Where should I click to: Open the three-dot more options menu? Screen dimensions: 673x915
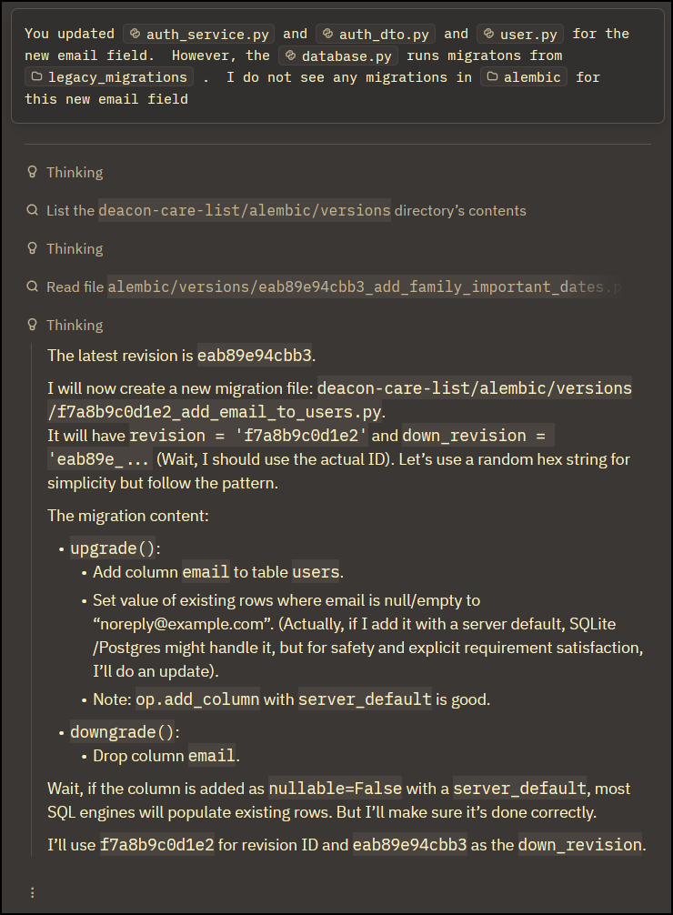tap(33, 892)
